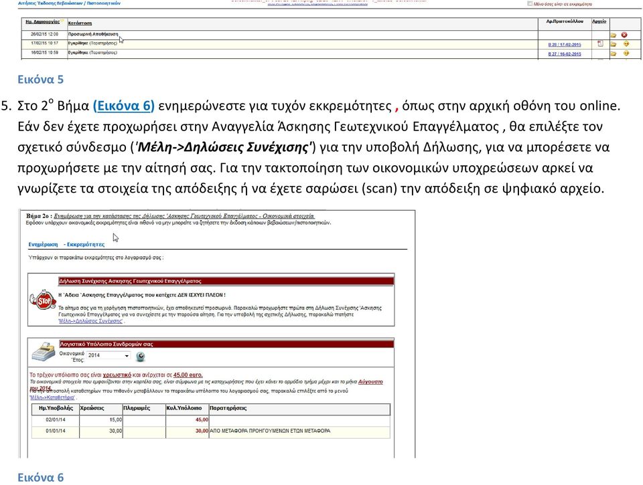Viewport: 643px width, 485px height.
Task: Click red delete icon in 26/02/15 row
Action: [624, 35]
